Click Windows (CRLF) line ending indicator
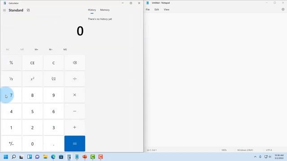The width and height of the screenshot is (287, 161). point(245,150)
